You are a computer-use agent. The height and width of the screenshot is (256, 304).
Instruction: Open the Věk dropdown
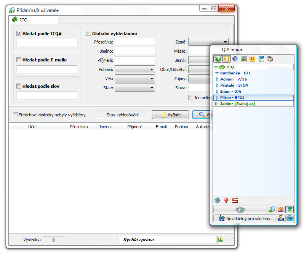[x=135, y=79]
